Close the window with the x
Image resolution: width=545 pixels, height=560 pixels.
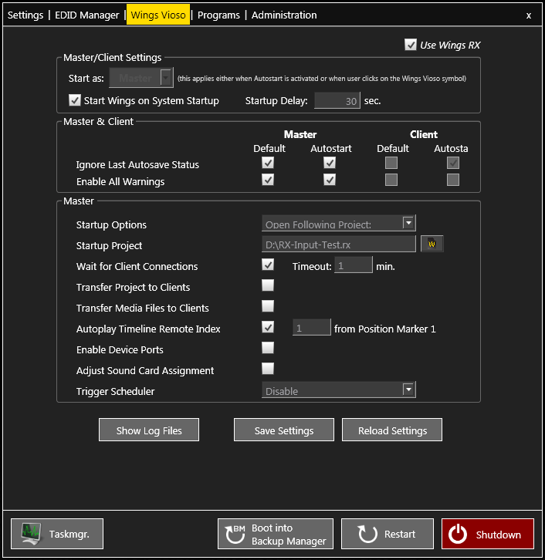tap(529, 15)
